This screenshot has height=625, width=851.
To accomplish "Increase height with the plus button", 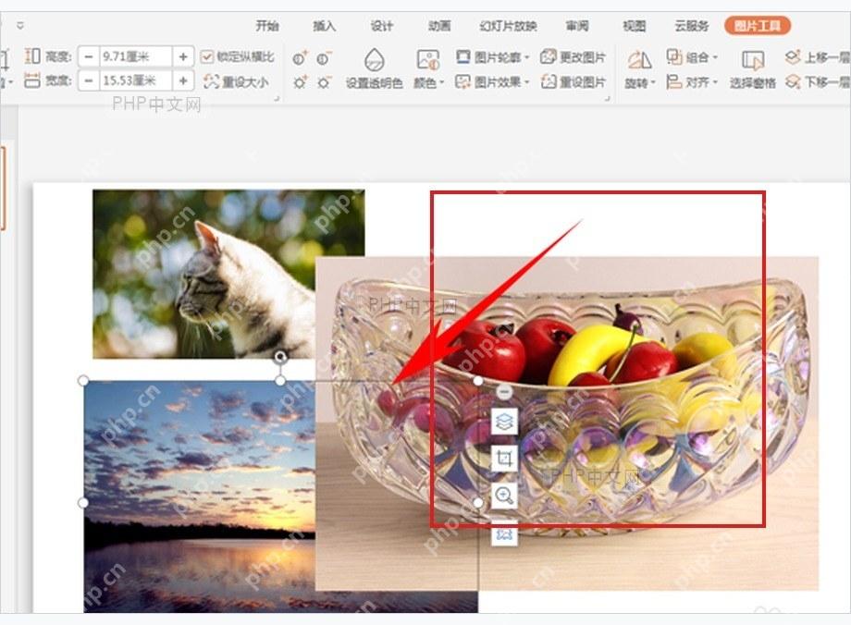I will tap(183, 56).
